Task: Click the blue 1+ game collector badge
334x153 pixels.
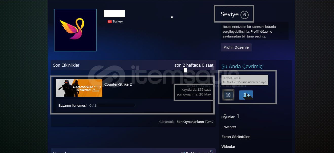Action: pyautogui.click(x=246, y=95)
